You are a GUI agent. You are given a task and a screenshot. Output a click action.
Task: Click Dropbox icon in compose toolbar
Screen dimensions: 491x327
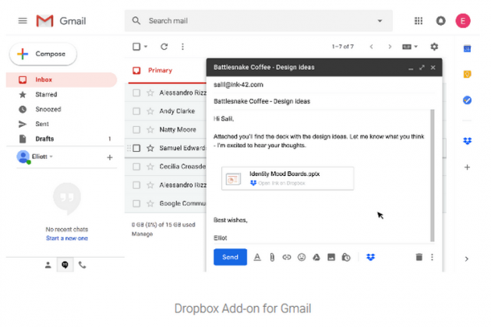point(370,257)
